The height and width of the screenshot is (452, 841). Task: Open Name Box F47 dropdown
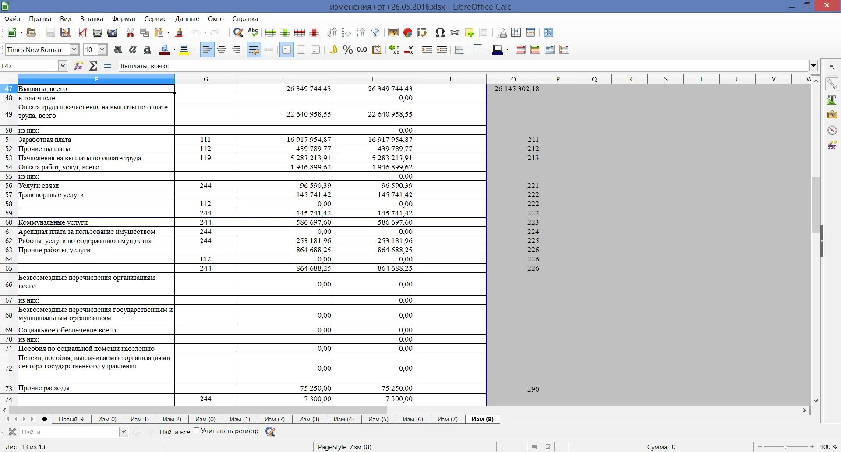63,66
